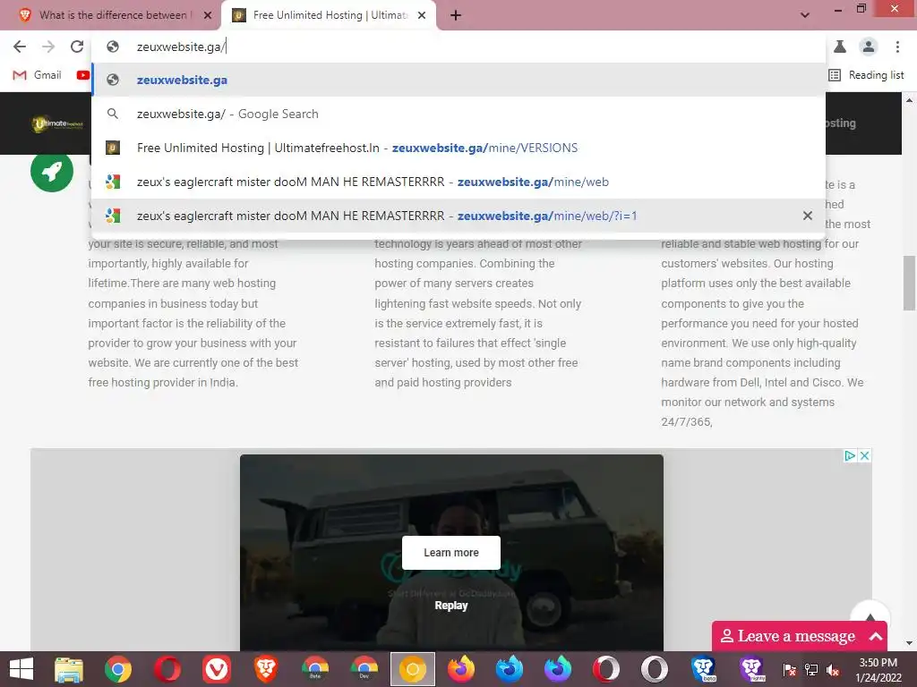Launch Google Chrome from the taskbar
Image resolution: width=917 pixels, height=687 pixels.
click(x=117, y=669)
